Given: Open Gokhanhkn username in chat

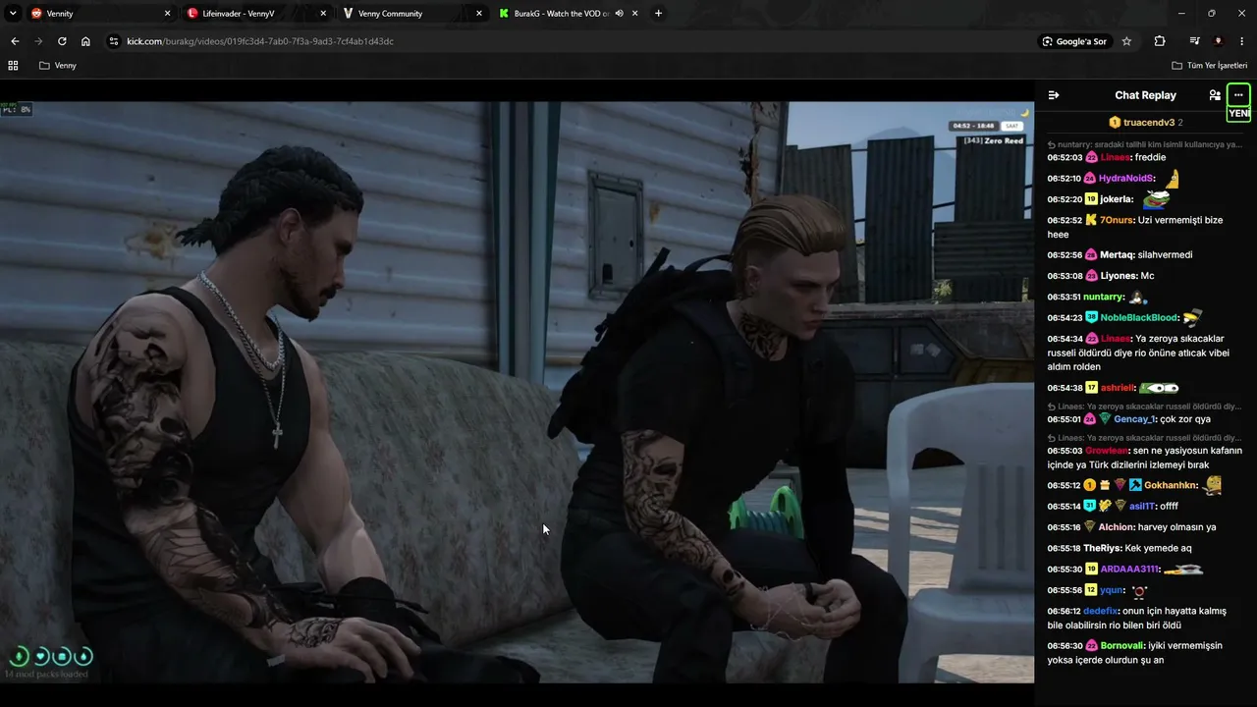Looking at the screenshot, I should (1172, 485).
